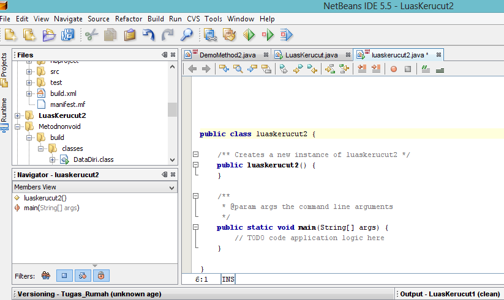
Task: Switch to DemoMethod2.java tab
Action: coord(227,55)
